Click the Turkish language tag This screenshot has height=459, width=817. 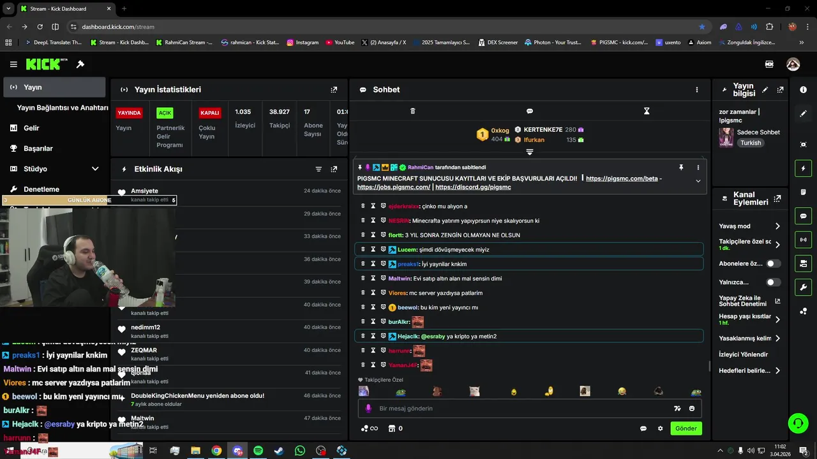pyautogui.click(x=751, y=143)
